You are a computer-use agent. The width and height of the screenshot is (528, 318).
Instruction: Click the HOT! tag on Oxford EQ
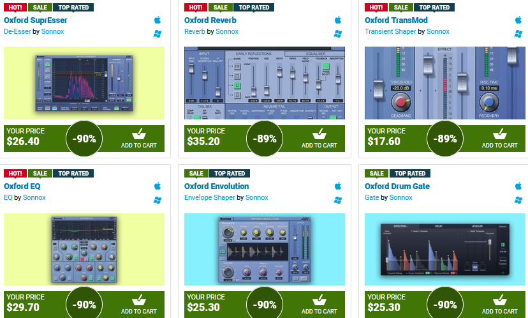tap(15, 173)
